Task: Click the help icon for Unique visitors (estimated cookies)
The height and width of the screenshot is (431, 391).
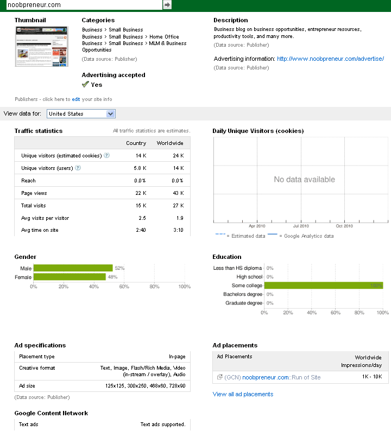Action: [x=106, y=155]
